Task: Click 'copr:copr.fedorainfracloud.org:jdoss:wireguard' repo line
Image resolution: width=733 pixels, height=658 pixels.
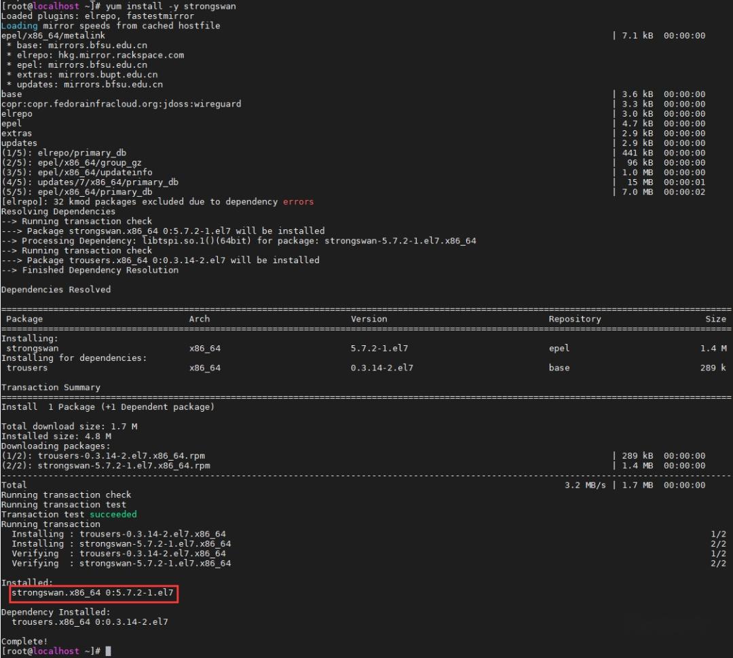Action: click(121, 104)
